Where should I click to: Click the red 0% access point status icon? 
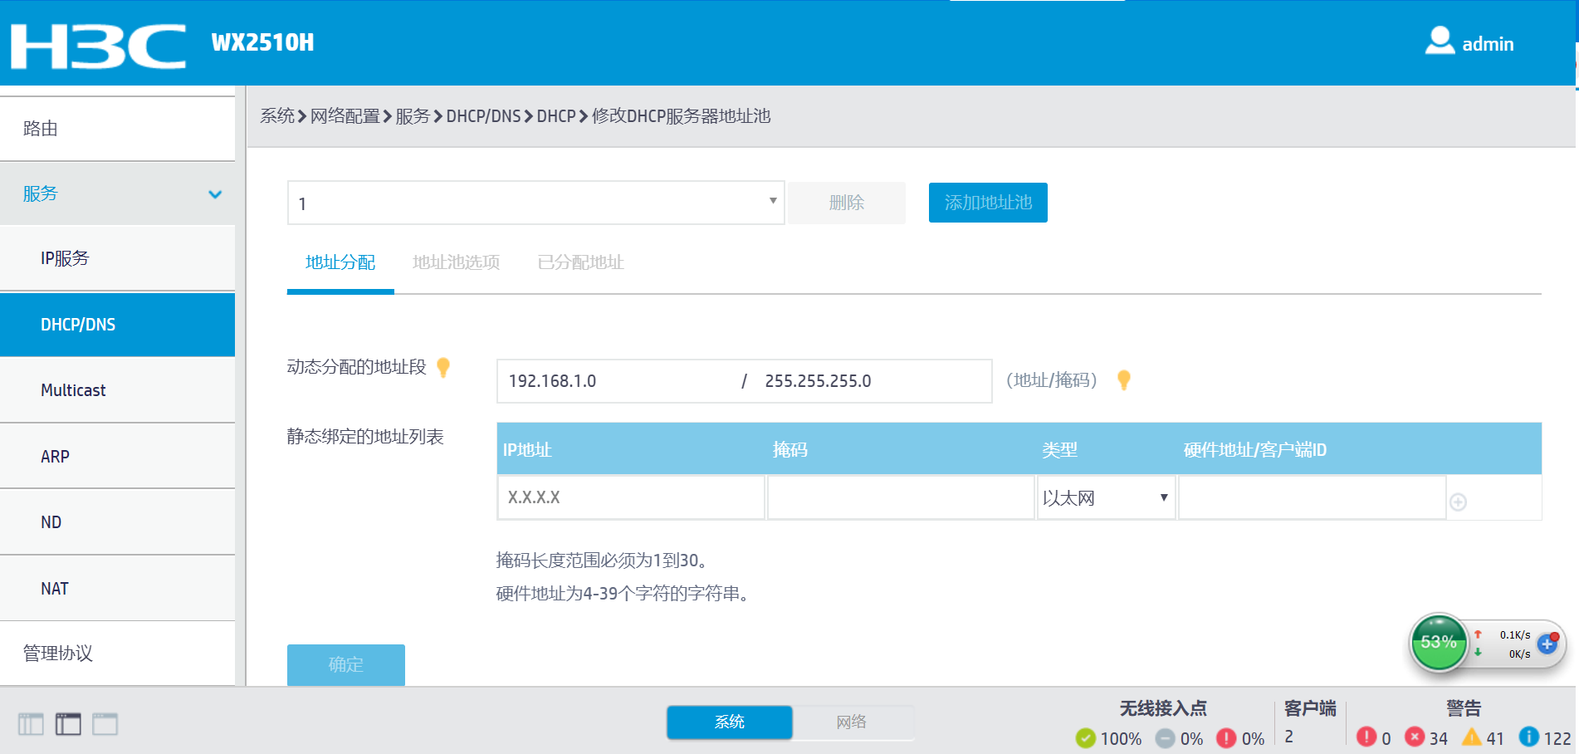tap(1226, 738)
